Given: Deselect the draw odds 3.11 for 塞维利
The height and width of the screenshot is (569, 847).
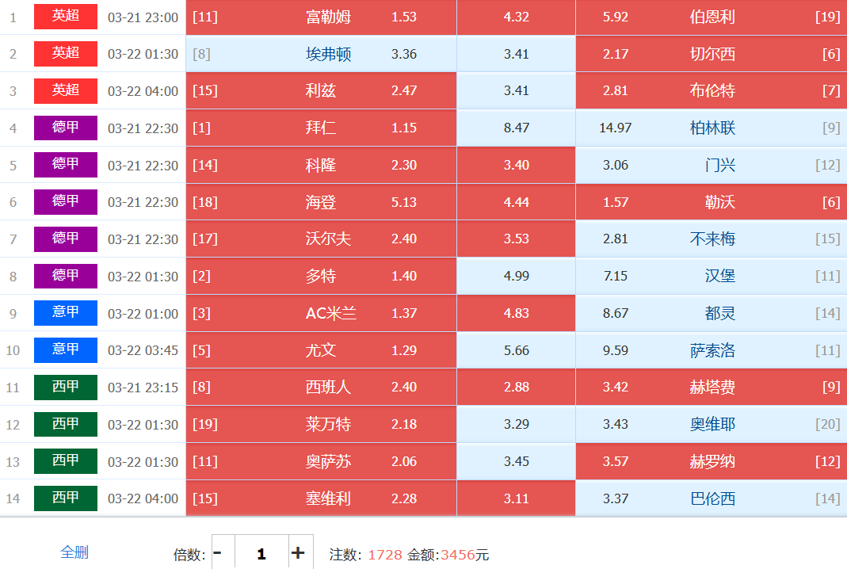Looking at the screenshot, I should point(516,498).
